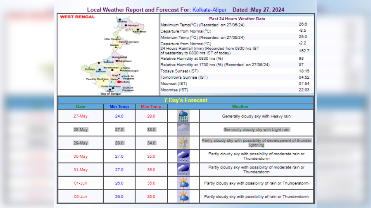371x208 pixels.
Task: Click the 02-Jun weather forecast icon
Action: coord(183,196)
